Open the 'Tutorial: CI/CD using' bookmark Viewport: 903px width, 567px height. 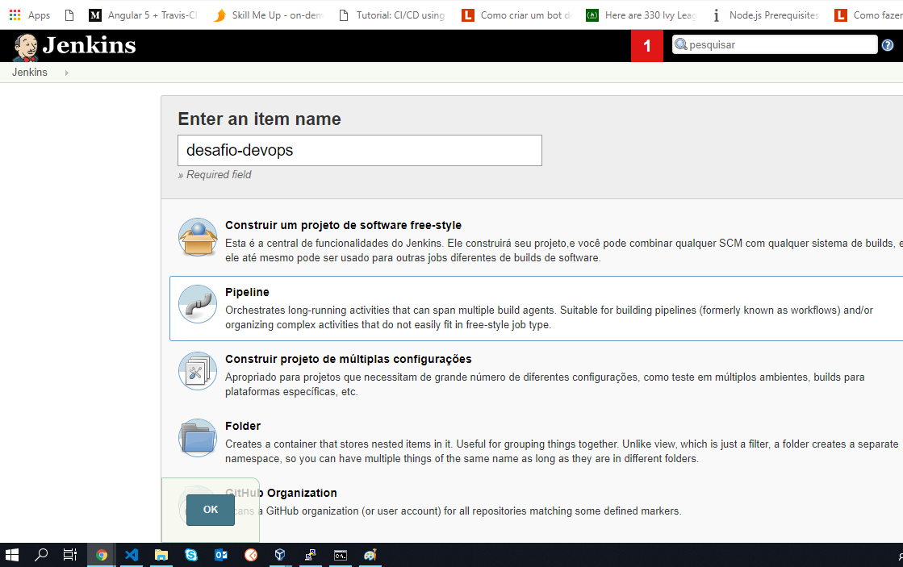click(392, 15)
